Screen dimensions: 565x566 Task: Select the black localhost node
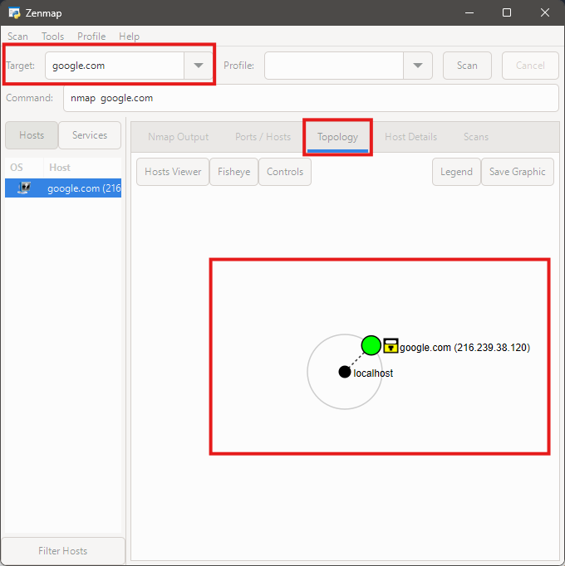[345, 372]
